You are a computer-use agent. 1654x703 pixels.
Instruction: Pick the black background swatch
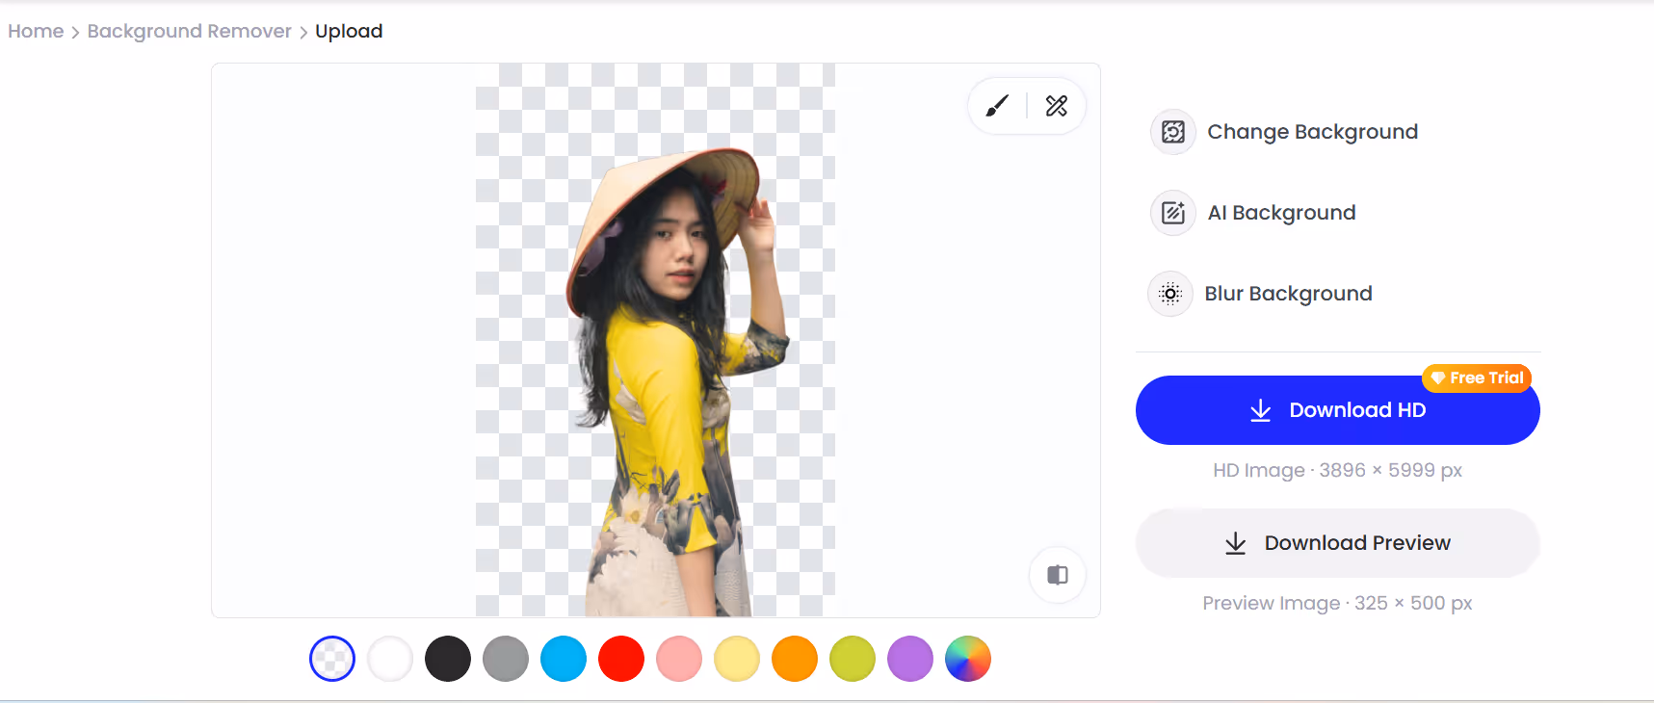[448, 660]
